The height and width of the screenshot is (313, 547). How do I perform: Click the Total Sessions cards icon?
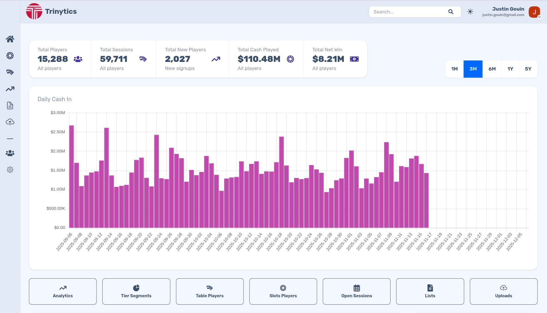[143, 59]
